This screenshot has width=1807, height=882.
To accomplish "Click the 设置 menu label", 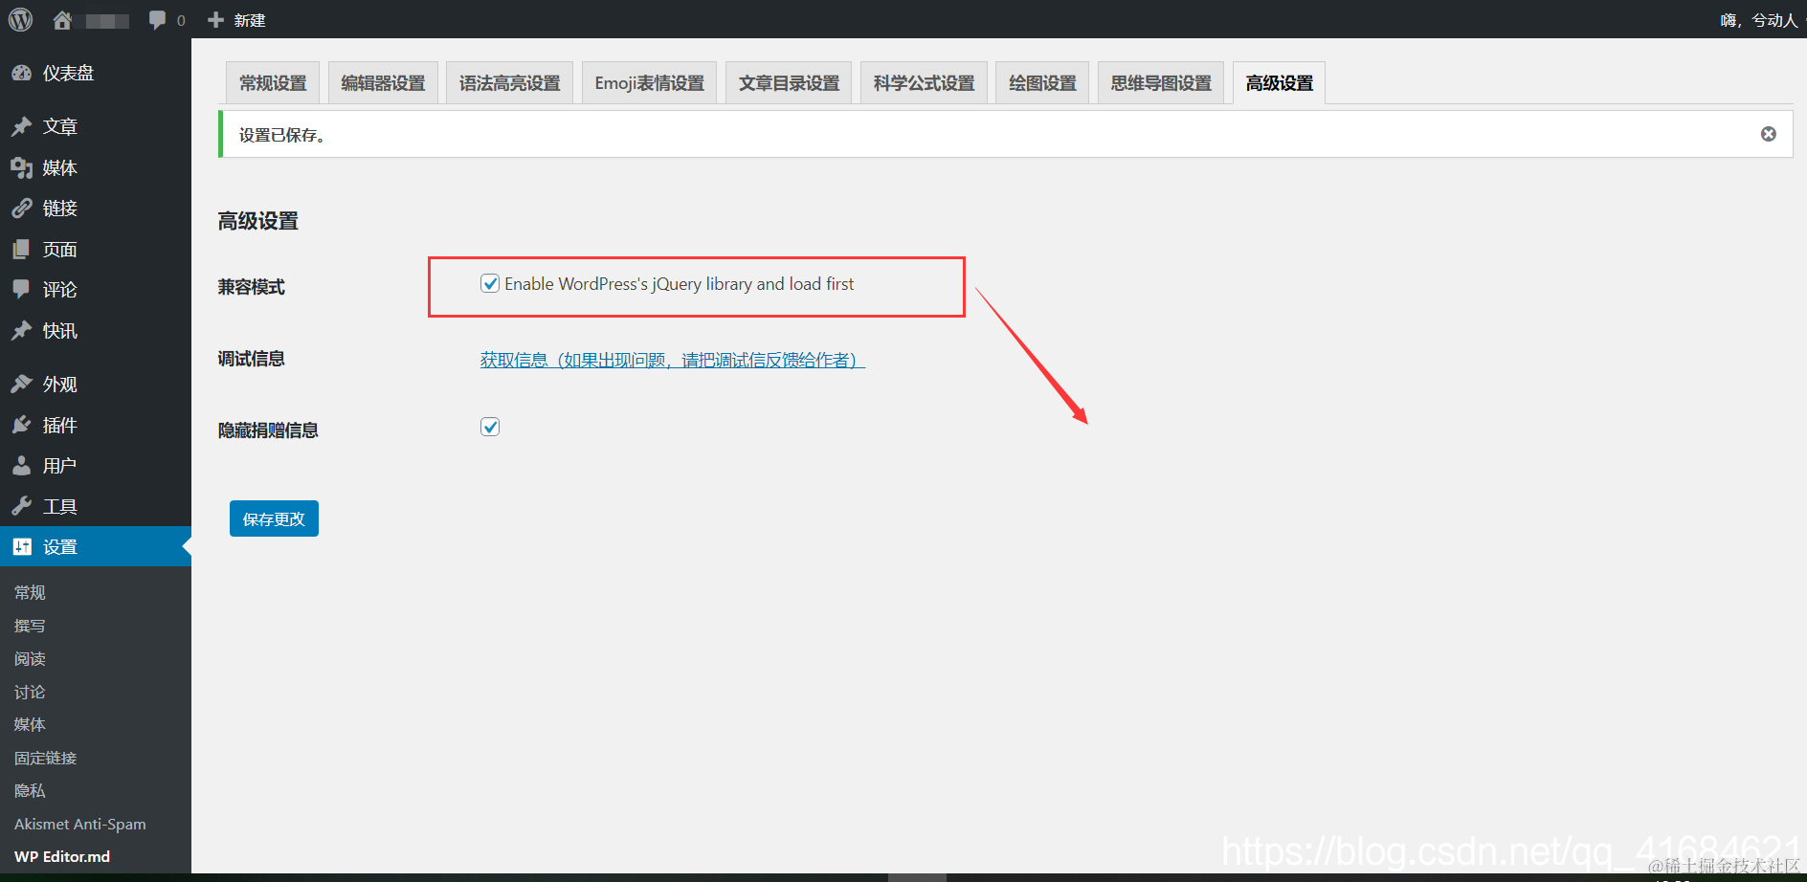I will pyautogui.click(x=59, y=546).
